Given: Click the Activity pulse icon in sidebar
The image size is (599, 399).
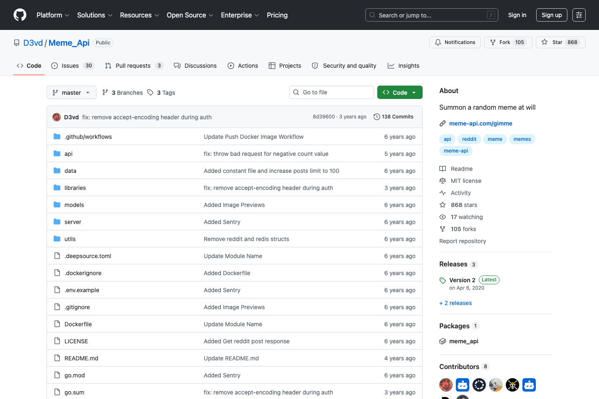Looking at the screenshot, I should (443, 192).
